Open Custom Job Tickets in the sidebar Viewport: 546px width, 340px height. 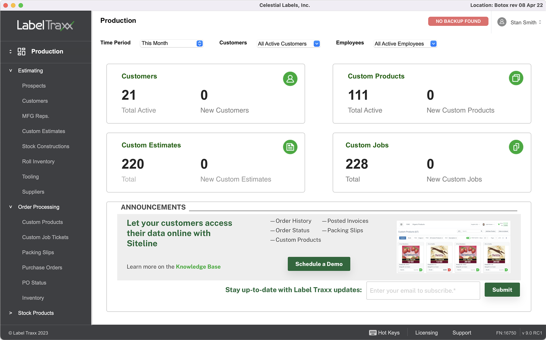tap(45, 237)
